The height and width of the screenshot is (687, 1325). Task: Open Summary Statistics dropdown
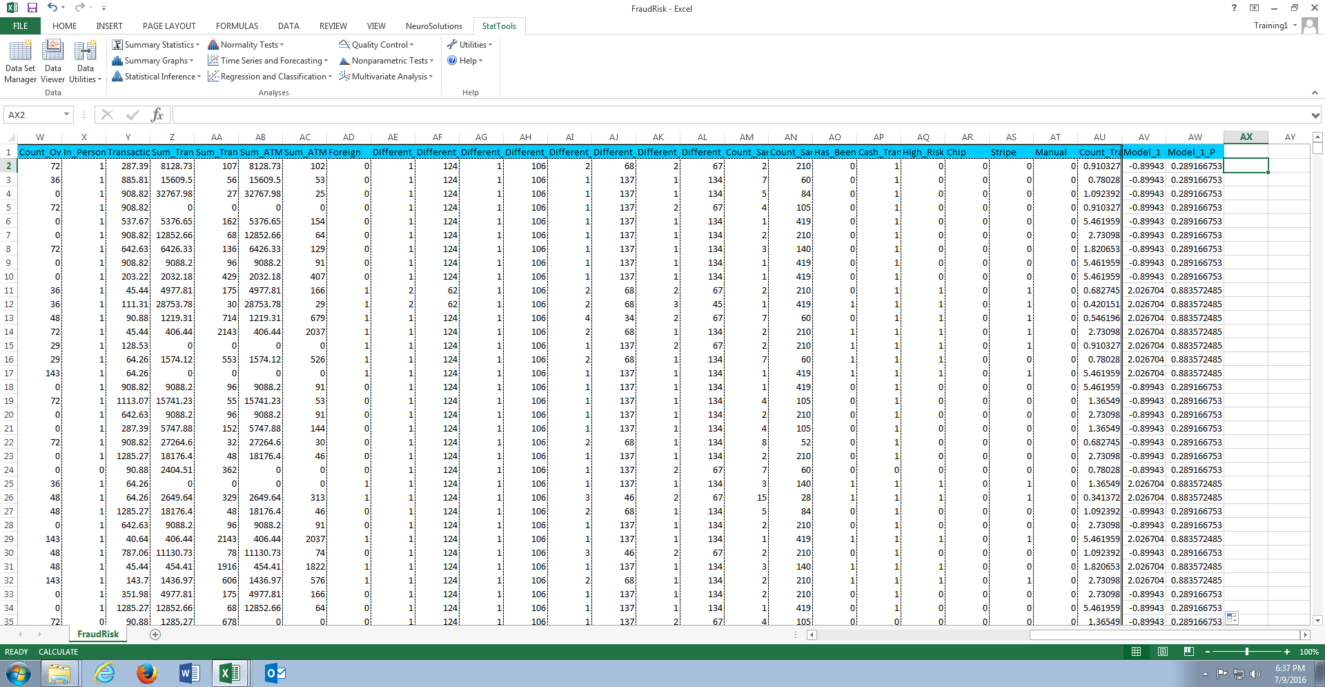(x=156, y=45)
